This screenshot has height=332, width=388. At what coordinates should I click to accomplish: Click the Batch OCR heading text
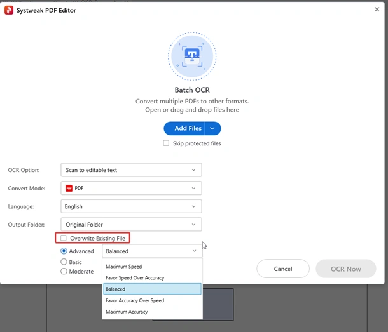click(x=192, y=90)
